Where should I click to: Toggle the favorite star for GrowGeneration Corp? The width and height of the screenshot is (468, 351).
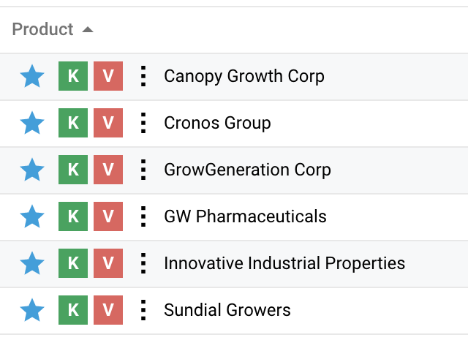(32, 170)
